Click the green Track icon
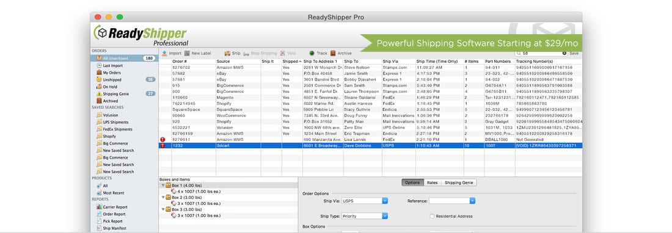The width and height of the screenshot is (672, 233). pos(312,54)
